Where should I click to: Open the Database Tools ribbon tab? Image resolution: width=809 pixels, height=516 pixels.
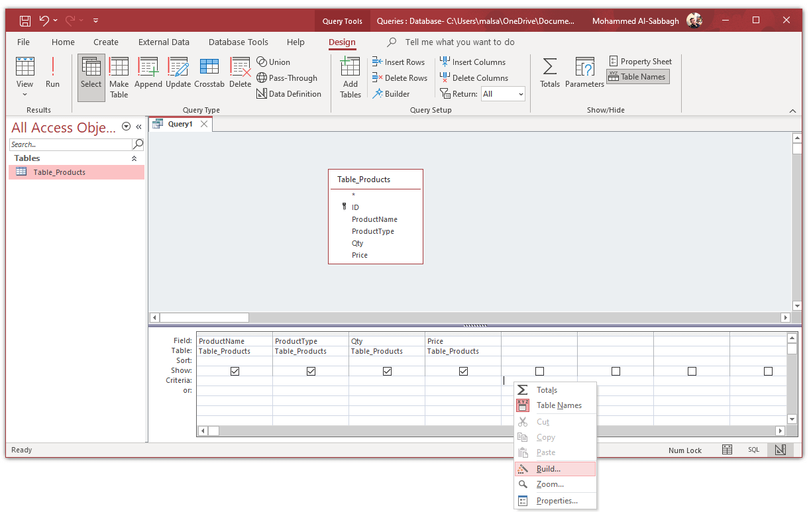[239, 42]
